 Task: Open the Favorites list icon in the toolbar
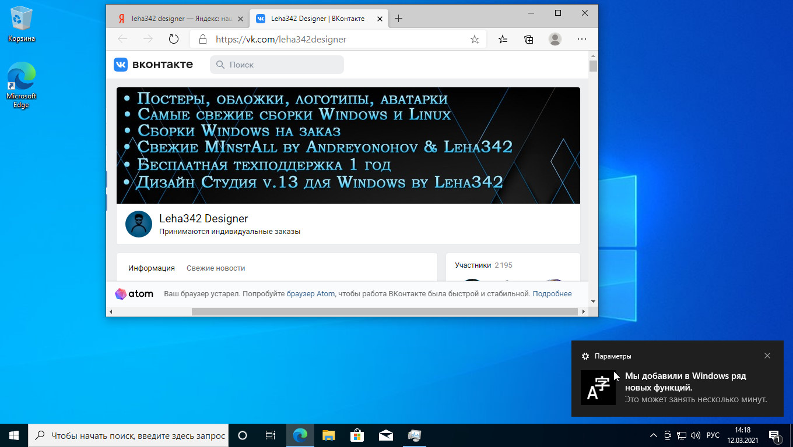coord(503,39)
